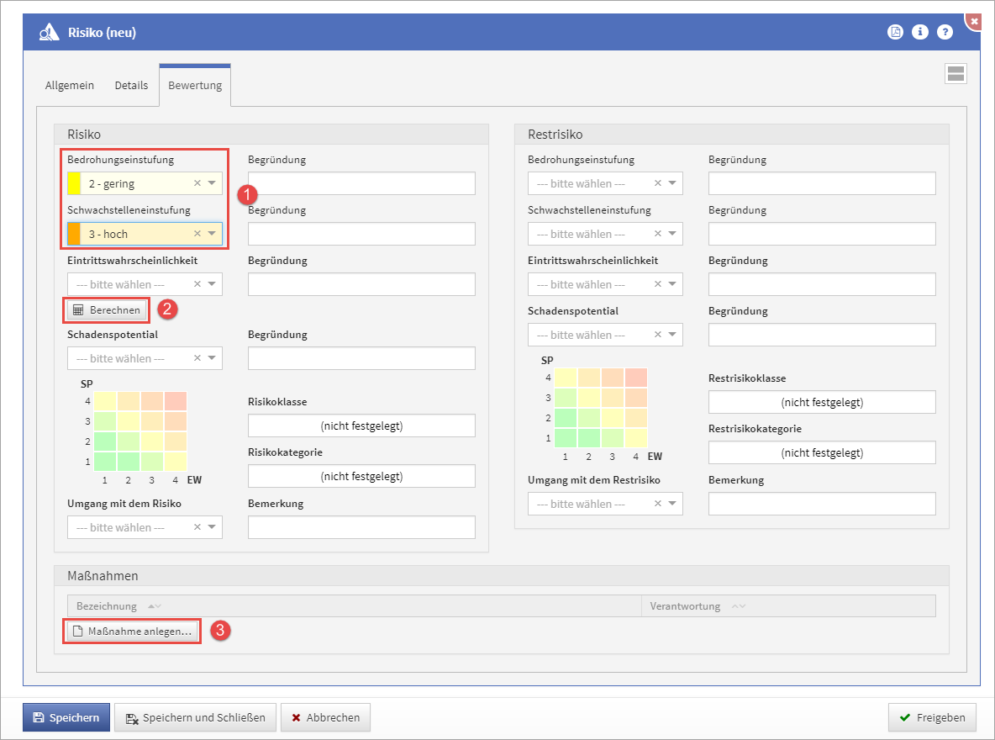Open 'Umgang mit dem Restrisiko' dropdown

point(673,504)
